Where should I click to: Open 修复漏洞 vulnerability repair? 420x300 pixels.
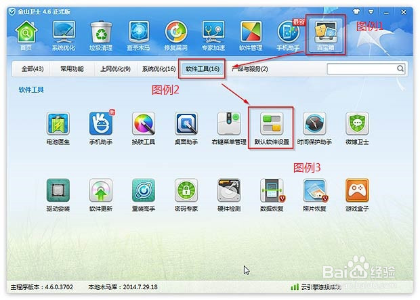pos(175,36)
